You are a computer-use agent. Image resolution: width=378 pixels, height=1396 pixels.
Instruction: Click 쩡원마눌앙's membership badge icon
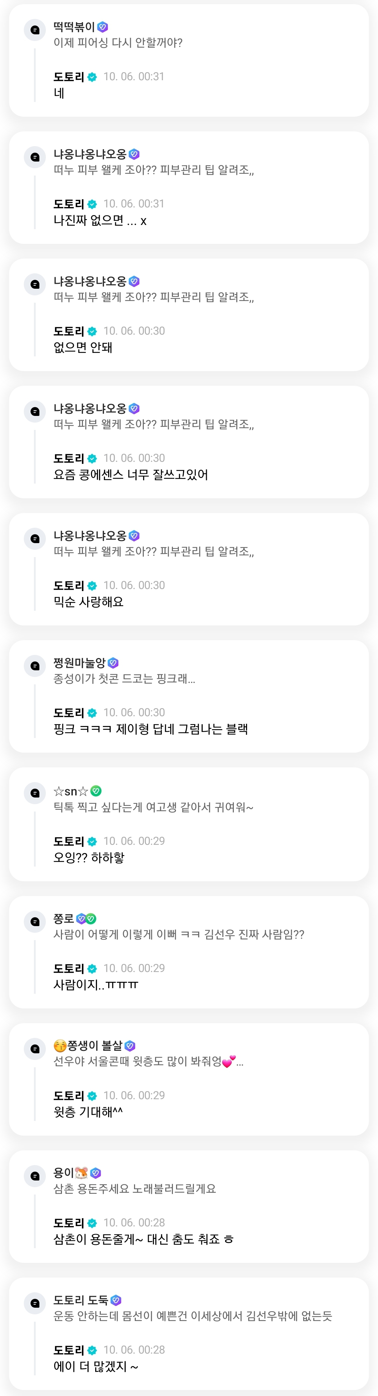(x=113, y=663)
